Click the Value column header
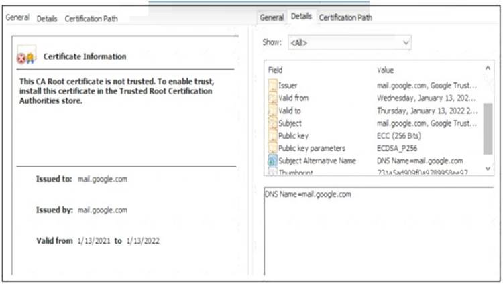Screen dimensions: 503x284 click(385, 70)
